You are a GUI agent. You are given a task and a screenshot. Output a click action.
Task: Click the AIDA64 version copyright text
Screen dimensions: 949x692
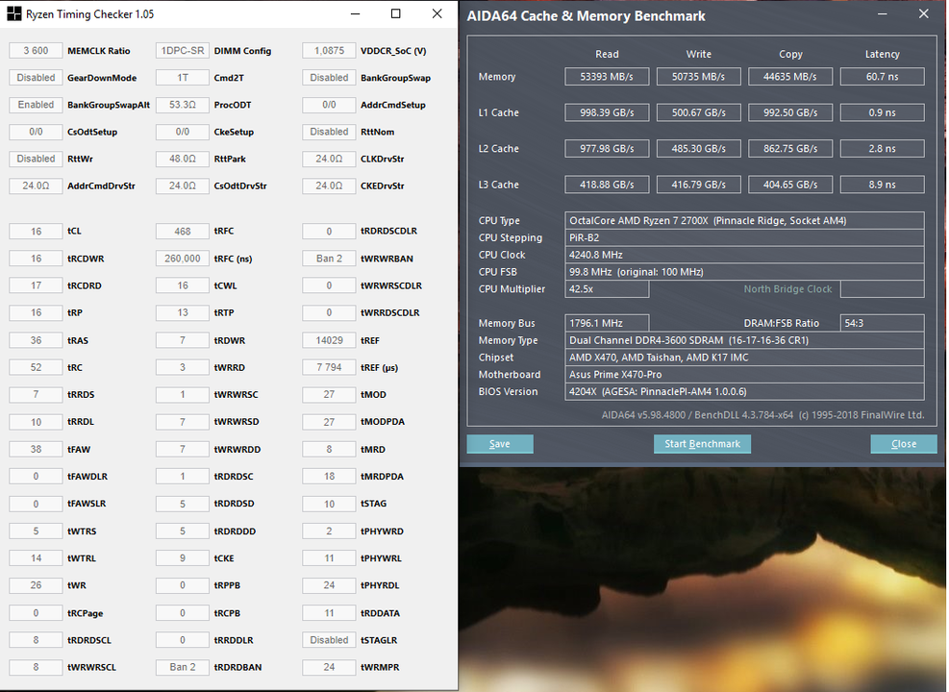[762, 415]
